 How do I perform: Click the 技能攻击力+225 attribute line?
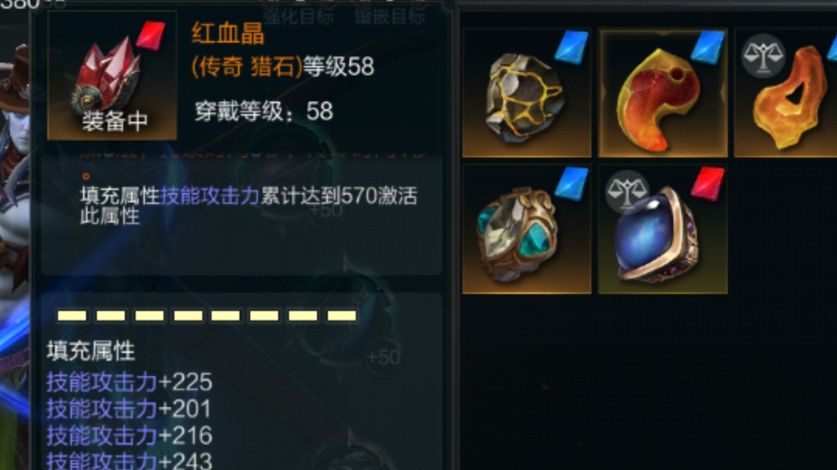pos(129,382)
